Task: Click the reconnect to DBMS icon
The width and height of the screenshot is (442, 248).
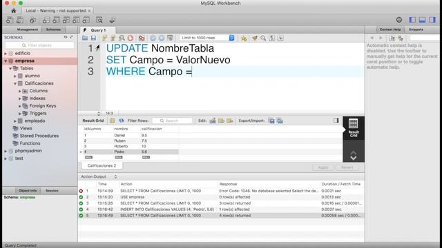Action: click(112, 20)
